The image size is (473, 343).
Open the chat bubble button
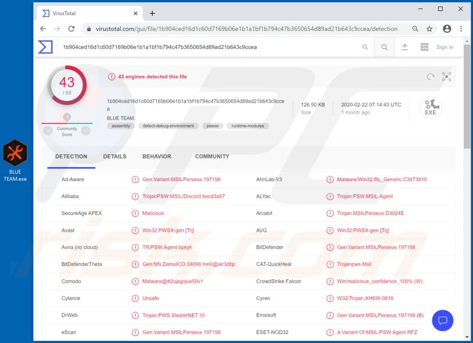[x=442, y=320]
